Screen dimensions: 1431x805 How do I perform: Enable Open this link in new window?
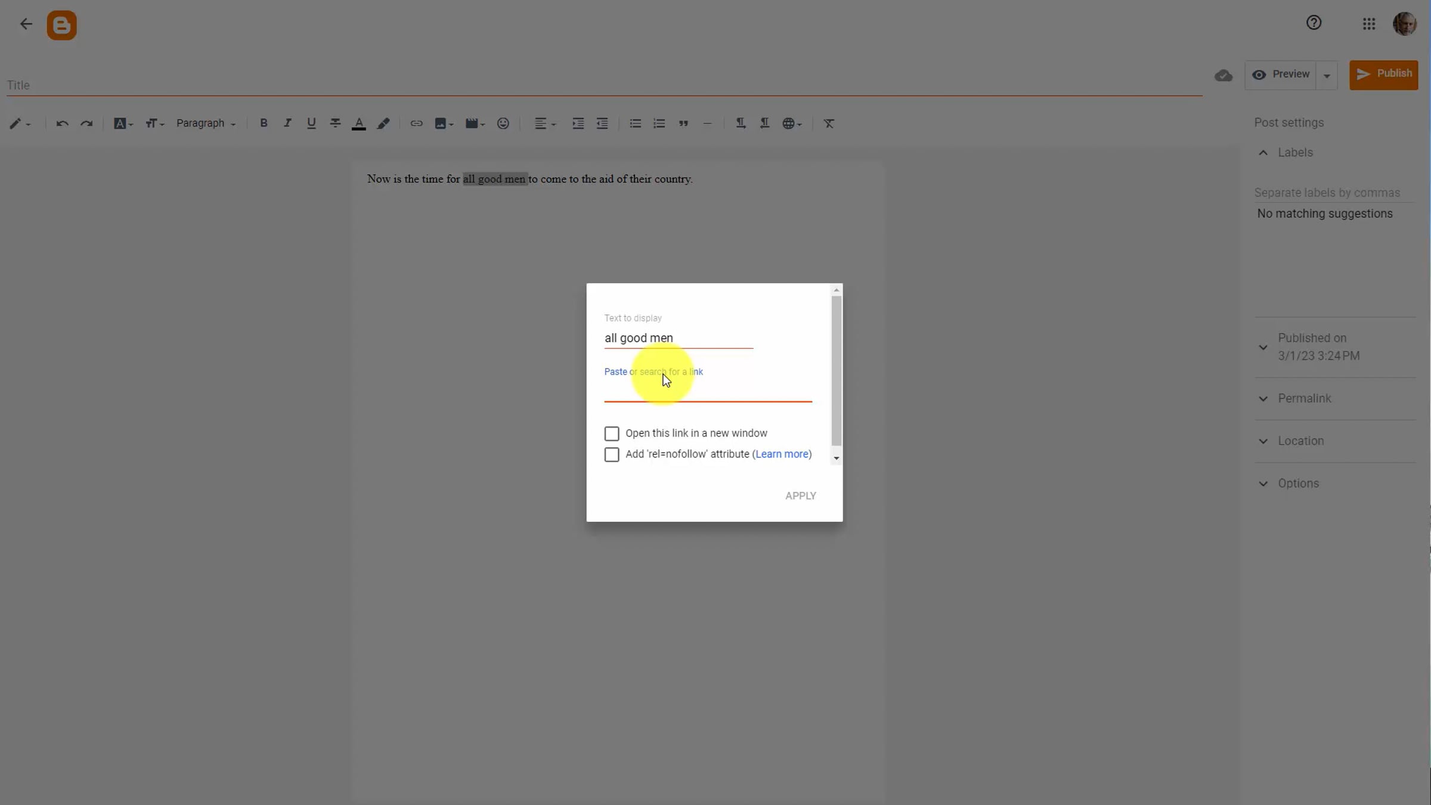click(x=612, y=434)
